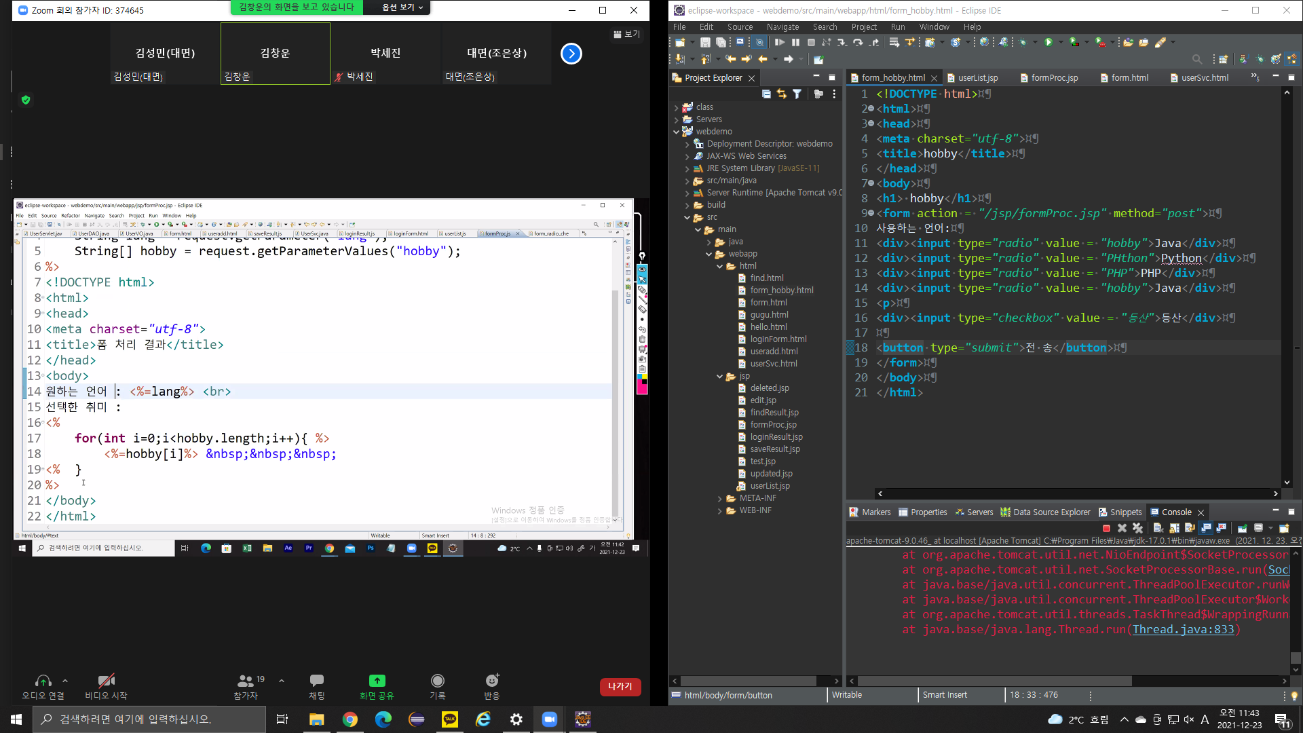This screenshot has height=733, width=1303.
Task: Toggle Scroll Lock in the Console toolbar
Action: (1174, 528)
